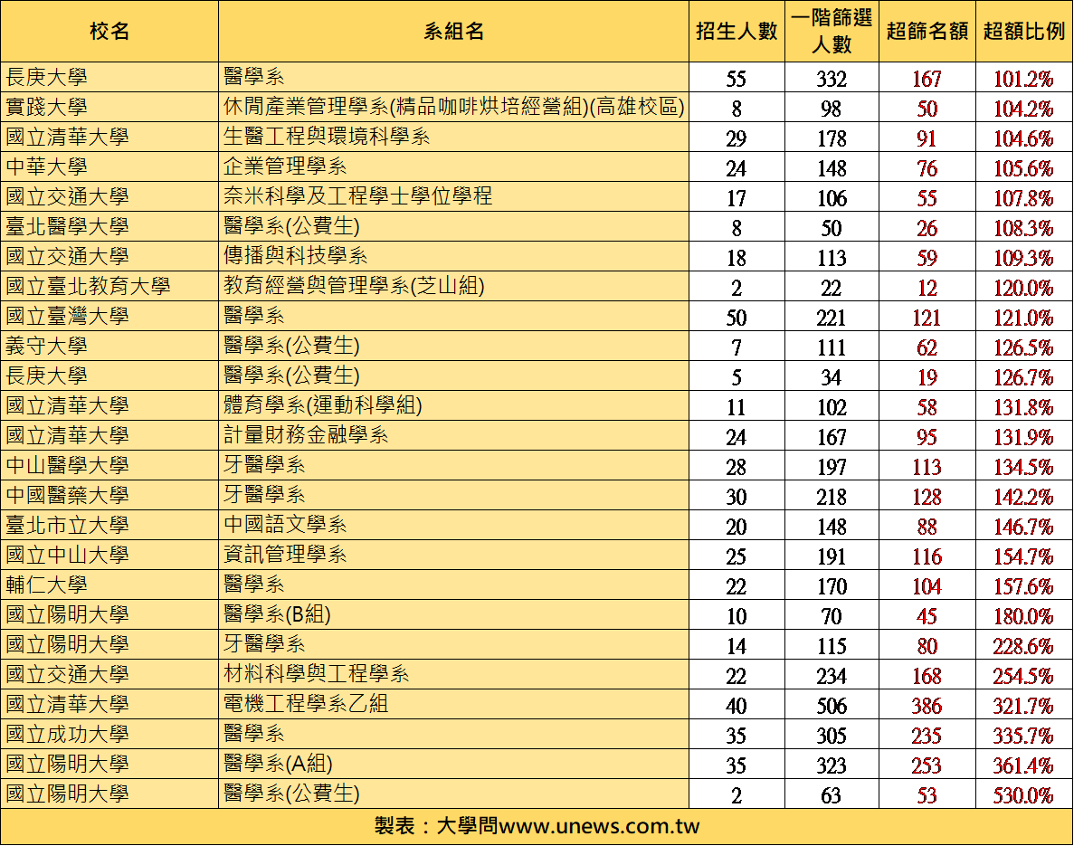Click the 254.5% ratio value
The image size is (1074, 846).
click(x=1024, y=677)
